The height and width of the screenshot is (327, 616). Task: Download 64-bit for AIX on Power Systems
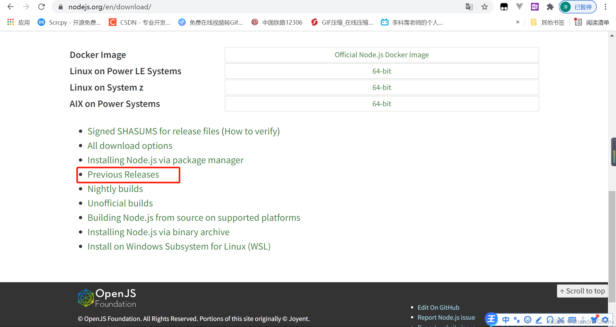[x=381, y=104]
